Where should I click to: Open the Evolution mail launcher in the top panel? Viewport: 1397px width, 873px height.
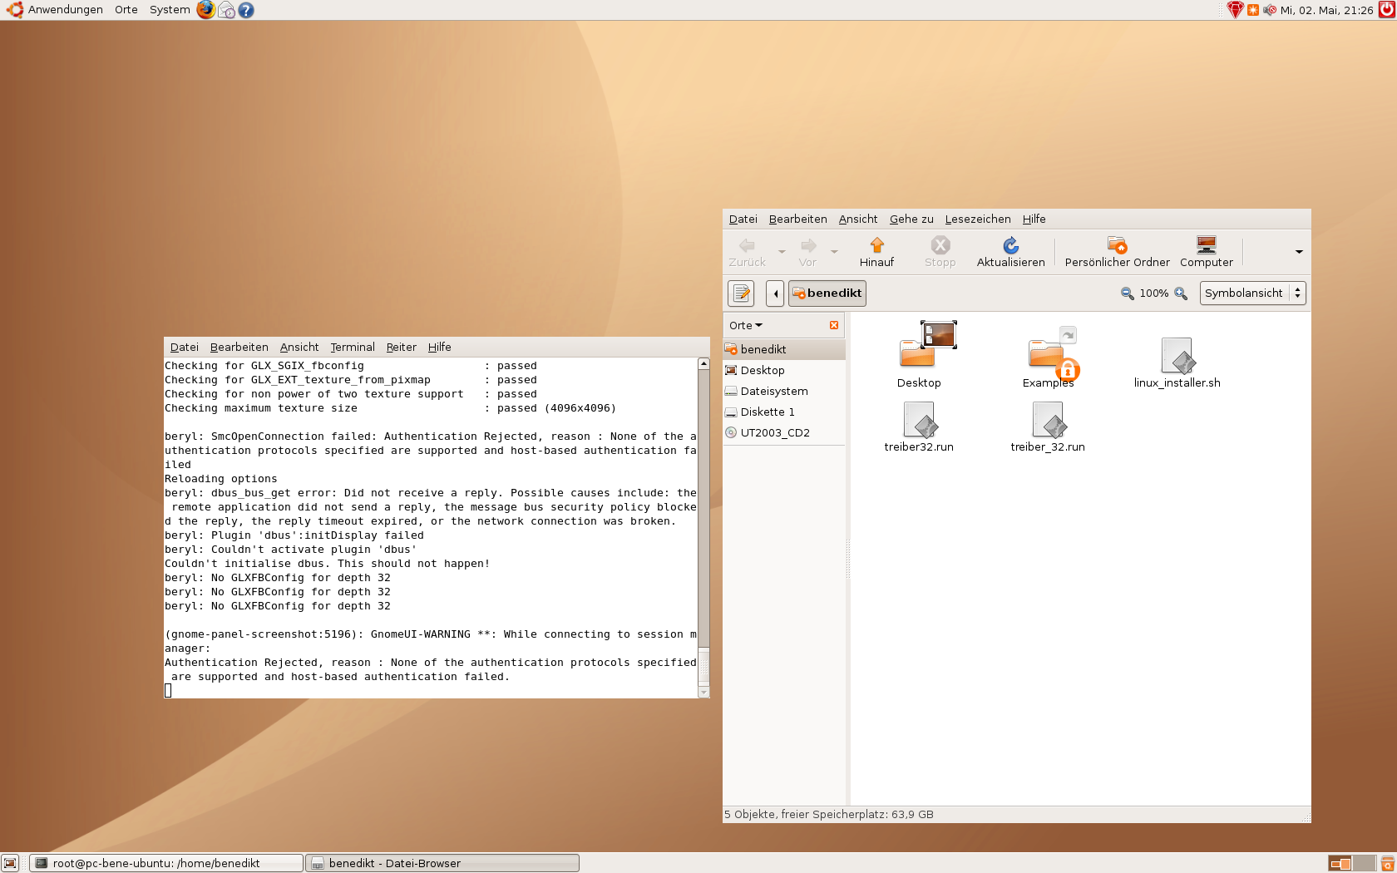pos(226,10)
